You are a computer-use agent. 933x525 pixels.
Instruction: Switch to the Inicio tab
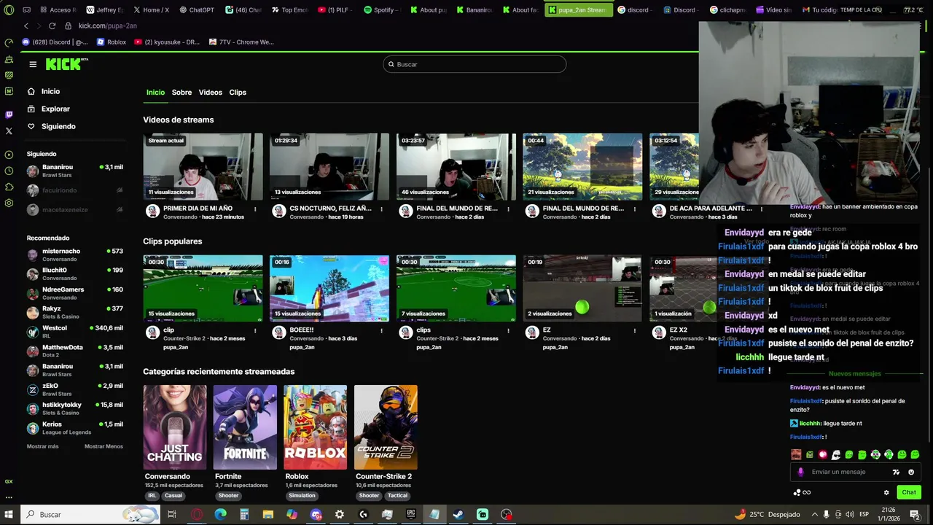tap(155, 93)
